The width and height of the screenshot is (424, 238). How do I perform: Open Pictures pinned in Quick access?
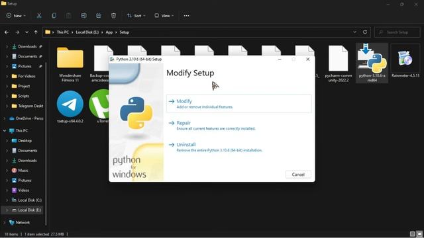[24, 66]
